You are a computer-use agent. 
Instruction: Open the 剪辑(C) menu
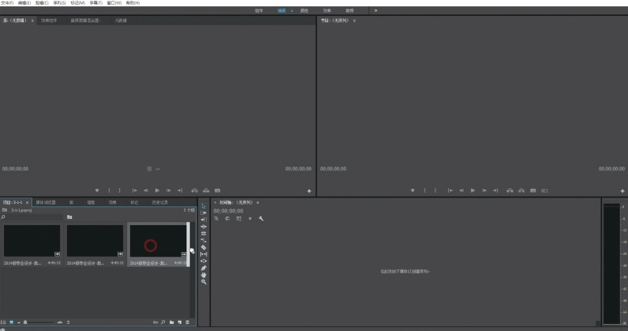pyautogui.click(x=42, y=3)
